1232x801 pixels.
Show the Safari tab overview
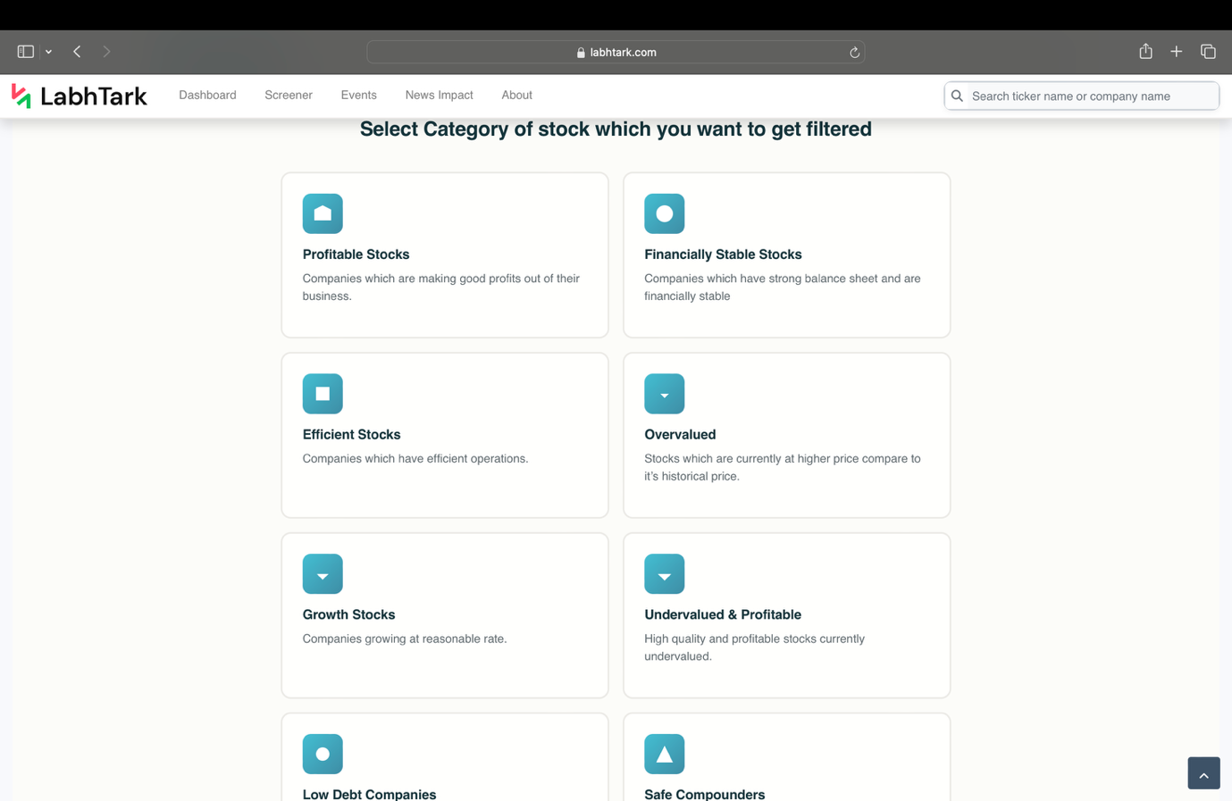tap(1208, 52)
